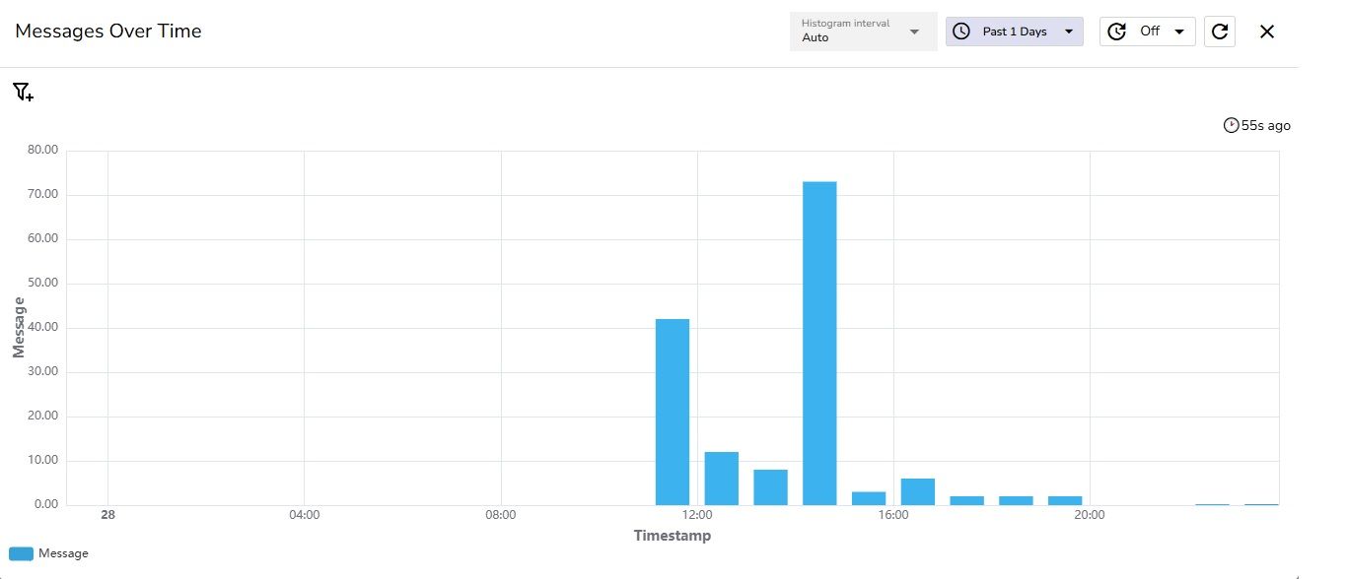1347x579 pixels.
Task: Click the clock icon next to 55s ago
Action: 1231,124
